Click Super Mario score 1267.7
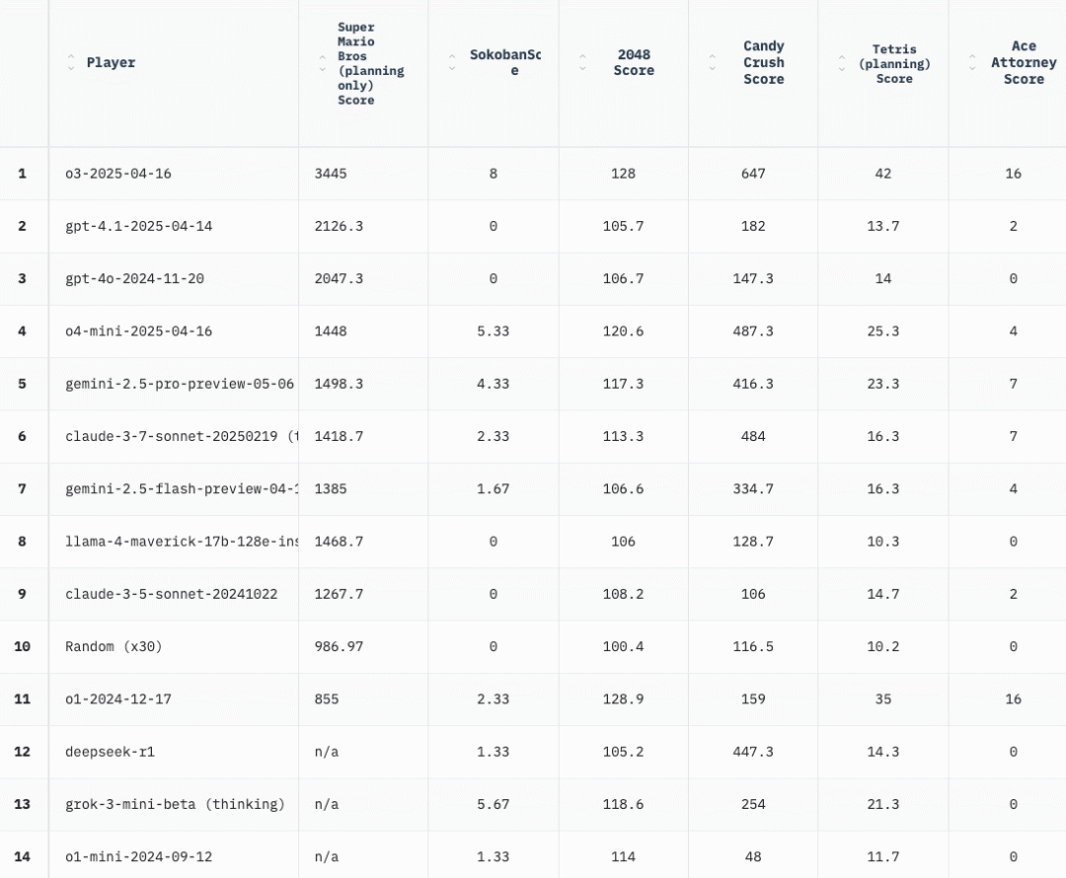 tap(339, 594)
